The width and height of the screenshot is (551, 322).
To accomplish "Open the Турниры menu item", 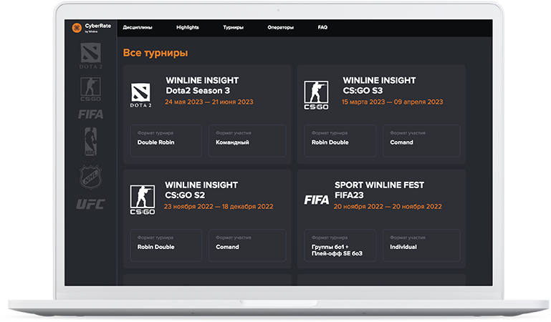I will (233, 27).
